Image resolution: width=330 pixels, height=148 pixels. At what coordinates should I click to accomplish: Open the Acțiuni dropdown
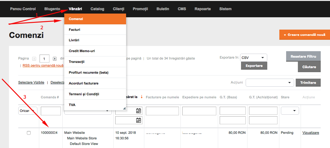[270, 83]
